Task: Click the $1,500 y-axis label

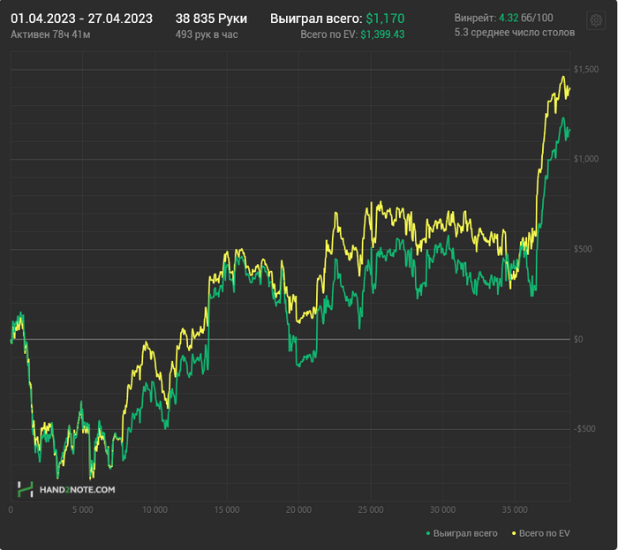Action: click(x=585, y=70)
